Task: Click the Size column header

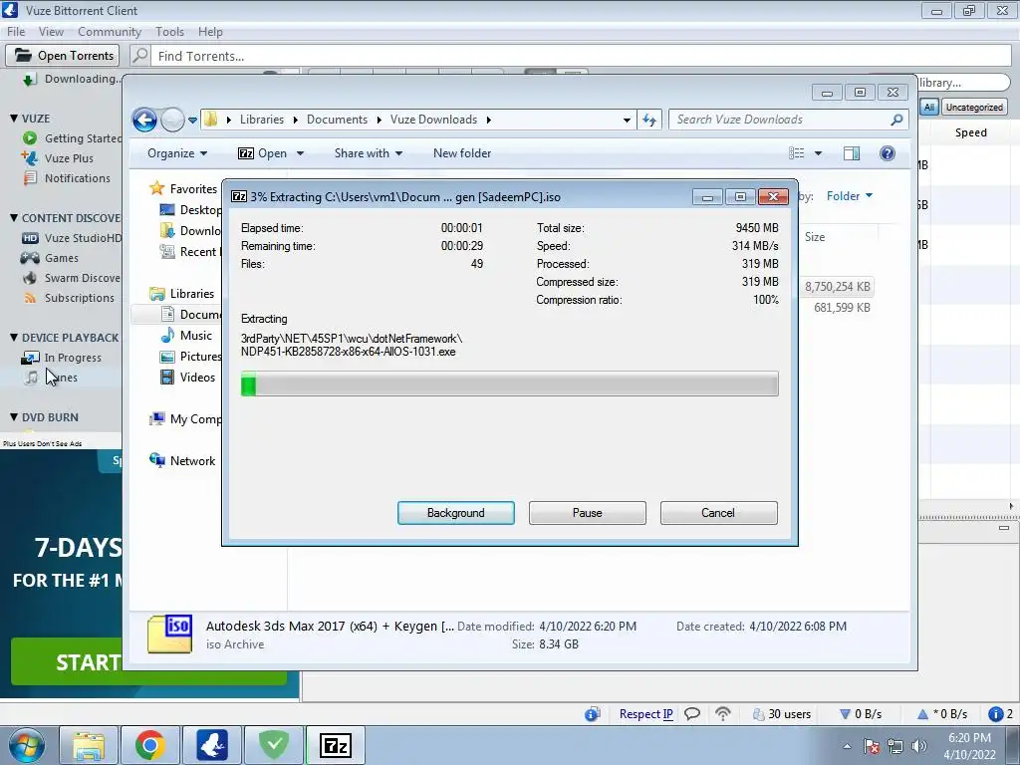Action: [x=815, y=237]
